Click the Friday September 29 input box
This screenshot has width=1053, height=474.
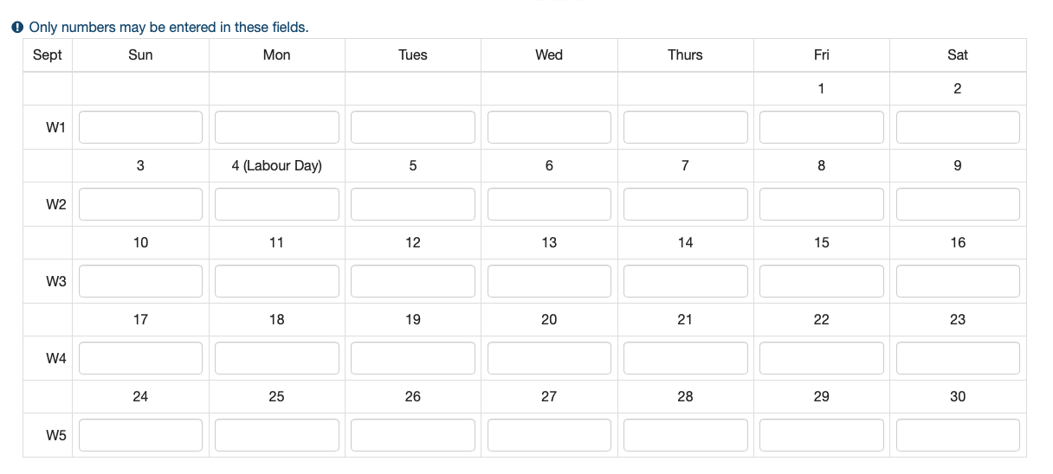coord(821,435)
